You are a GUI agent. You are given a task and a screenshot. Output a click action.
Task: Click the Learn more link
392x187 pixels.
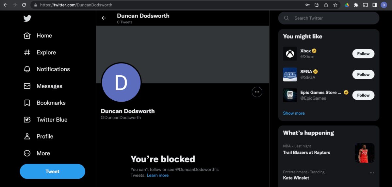(x=157, y=175)
